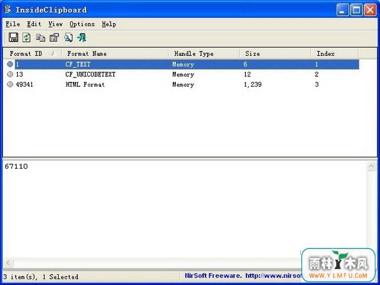This screenshot has height=285, width=380.
Task: Click the size value 12
Action: point(247,74)
